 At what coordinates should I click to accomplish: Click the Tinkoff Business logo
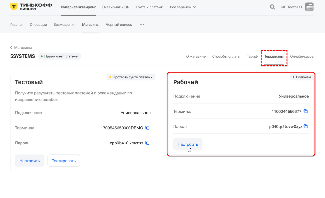click(x=31, y=7)
